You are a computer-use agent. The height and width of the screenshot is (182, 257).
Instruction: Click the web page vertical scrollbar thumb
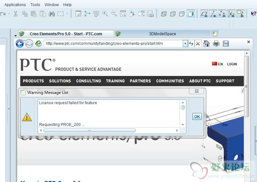click(246, 86)
